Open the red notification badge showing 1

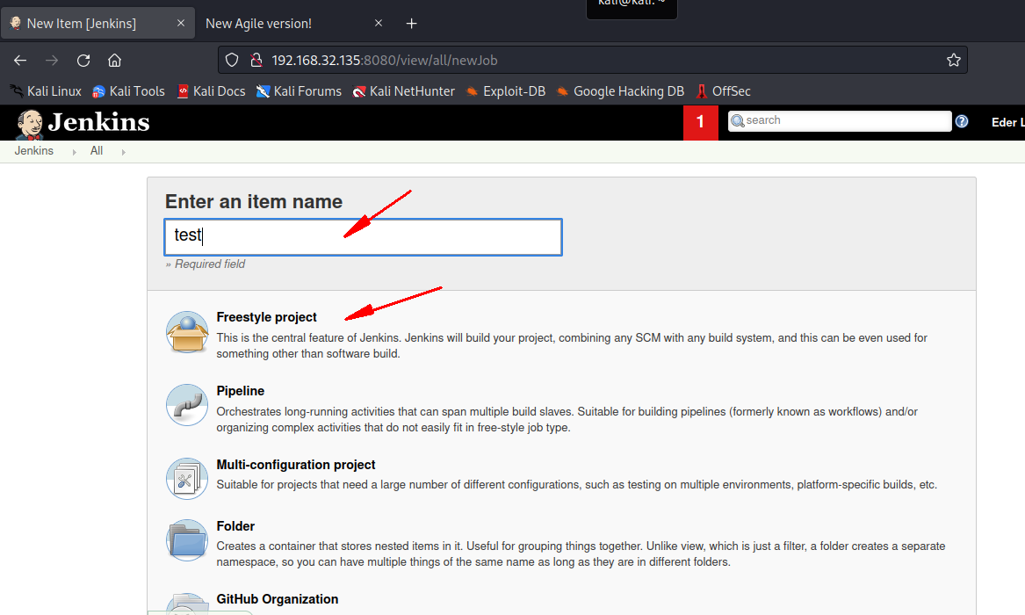click(x=701, y=122)
